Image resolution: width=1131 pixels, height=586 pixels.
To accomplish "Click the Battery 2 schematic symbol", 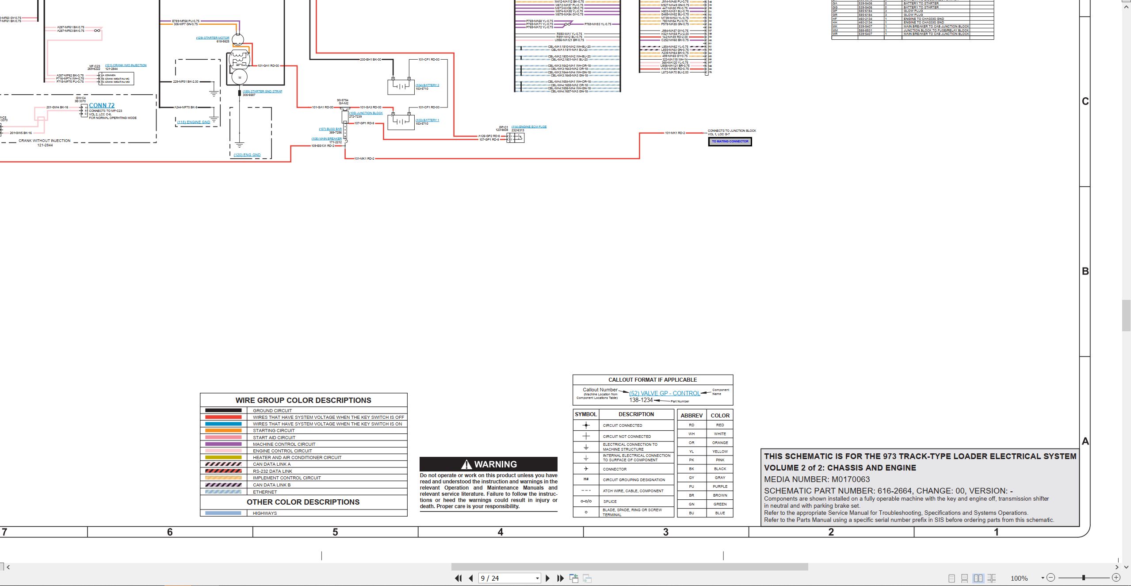I will click(x=401, y=87).
